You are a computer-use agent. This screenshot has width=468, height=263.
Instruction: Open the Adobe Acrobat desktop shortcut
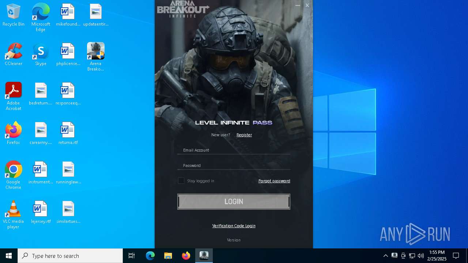click(14, 96)
